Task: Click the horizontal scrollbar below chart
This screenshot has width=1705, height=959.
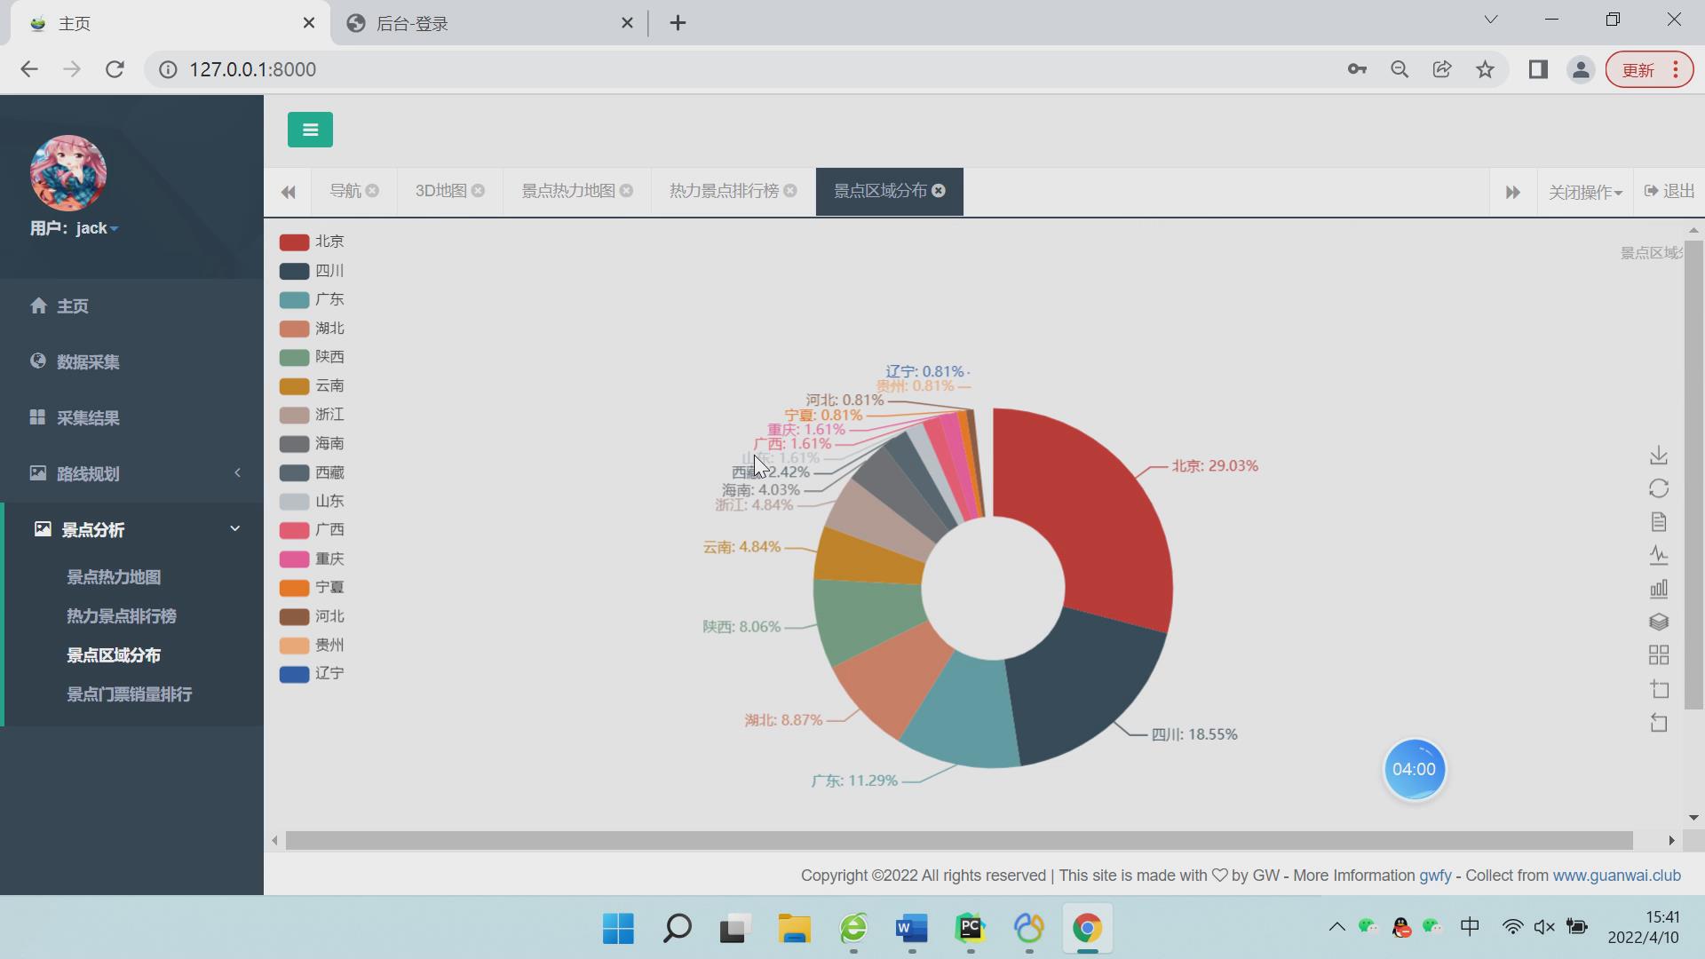Action: click(959, 840)
